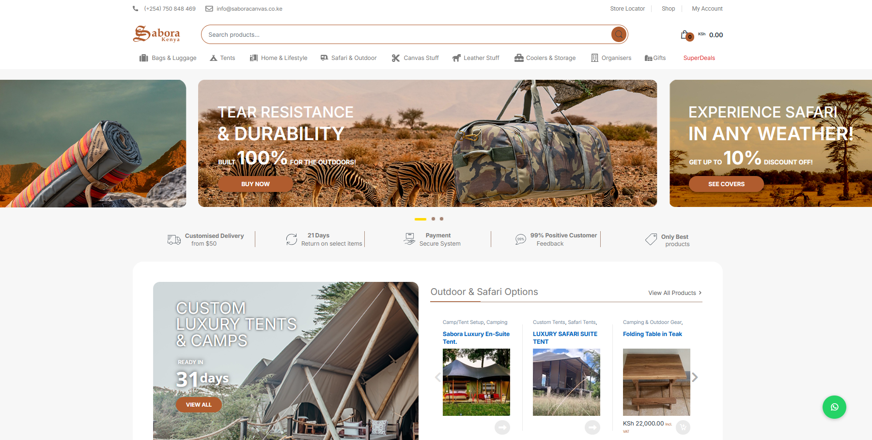
Task: Click the email address info@saboracanvas.co.ke
Action: pos(249,9)
